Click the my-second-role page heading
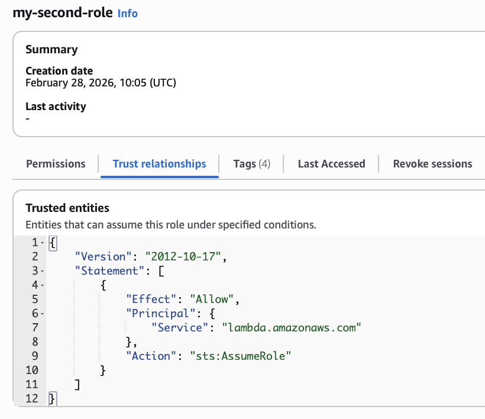 tap(62, 12)
